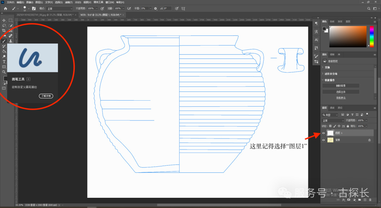
Task: Select the Rectangular Marquee tool
Action: point(11,20)
